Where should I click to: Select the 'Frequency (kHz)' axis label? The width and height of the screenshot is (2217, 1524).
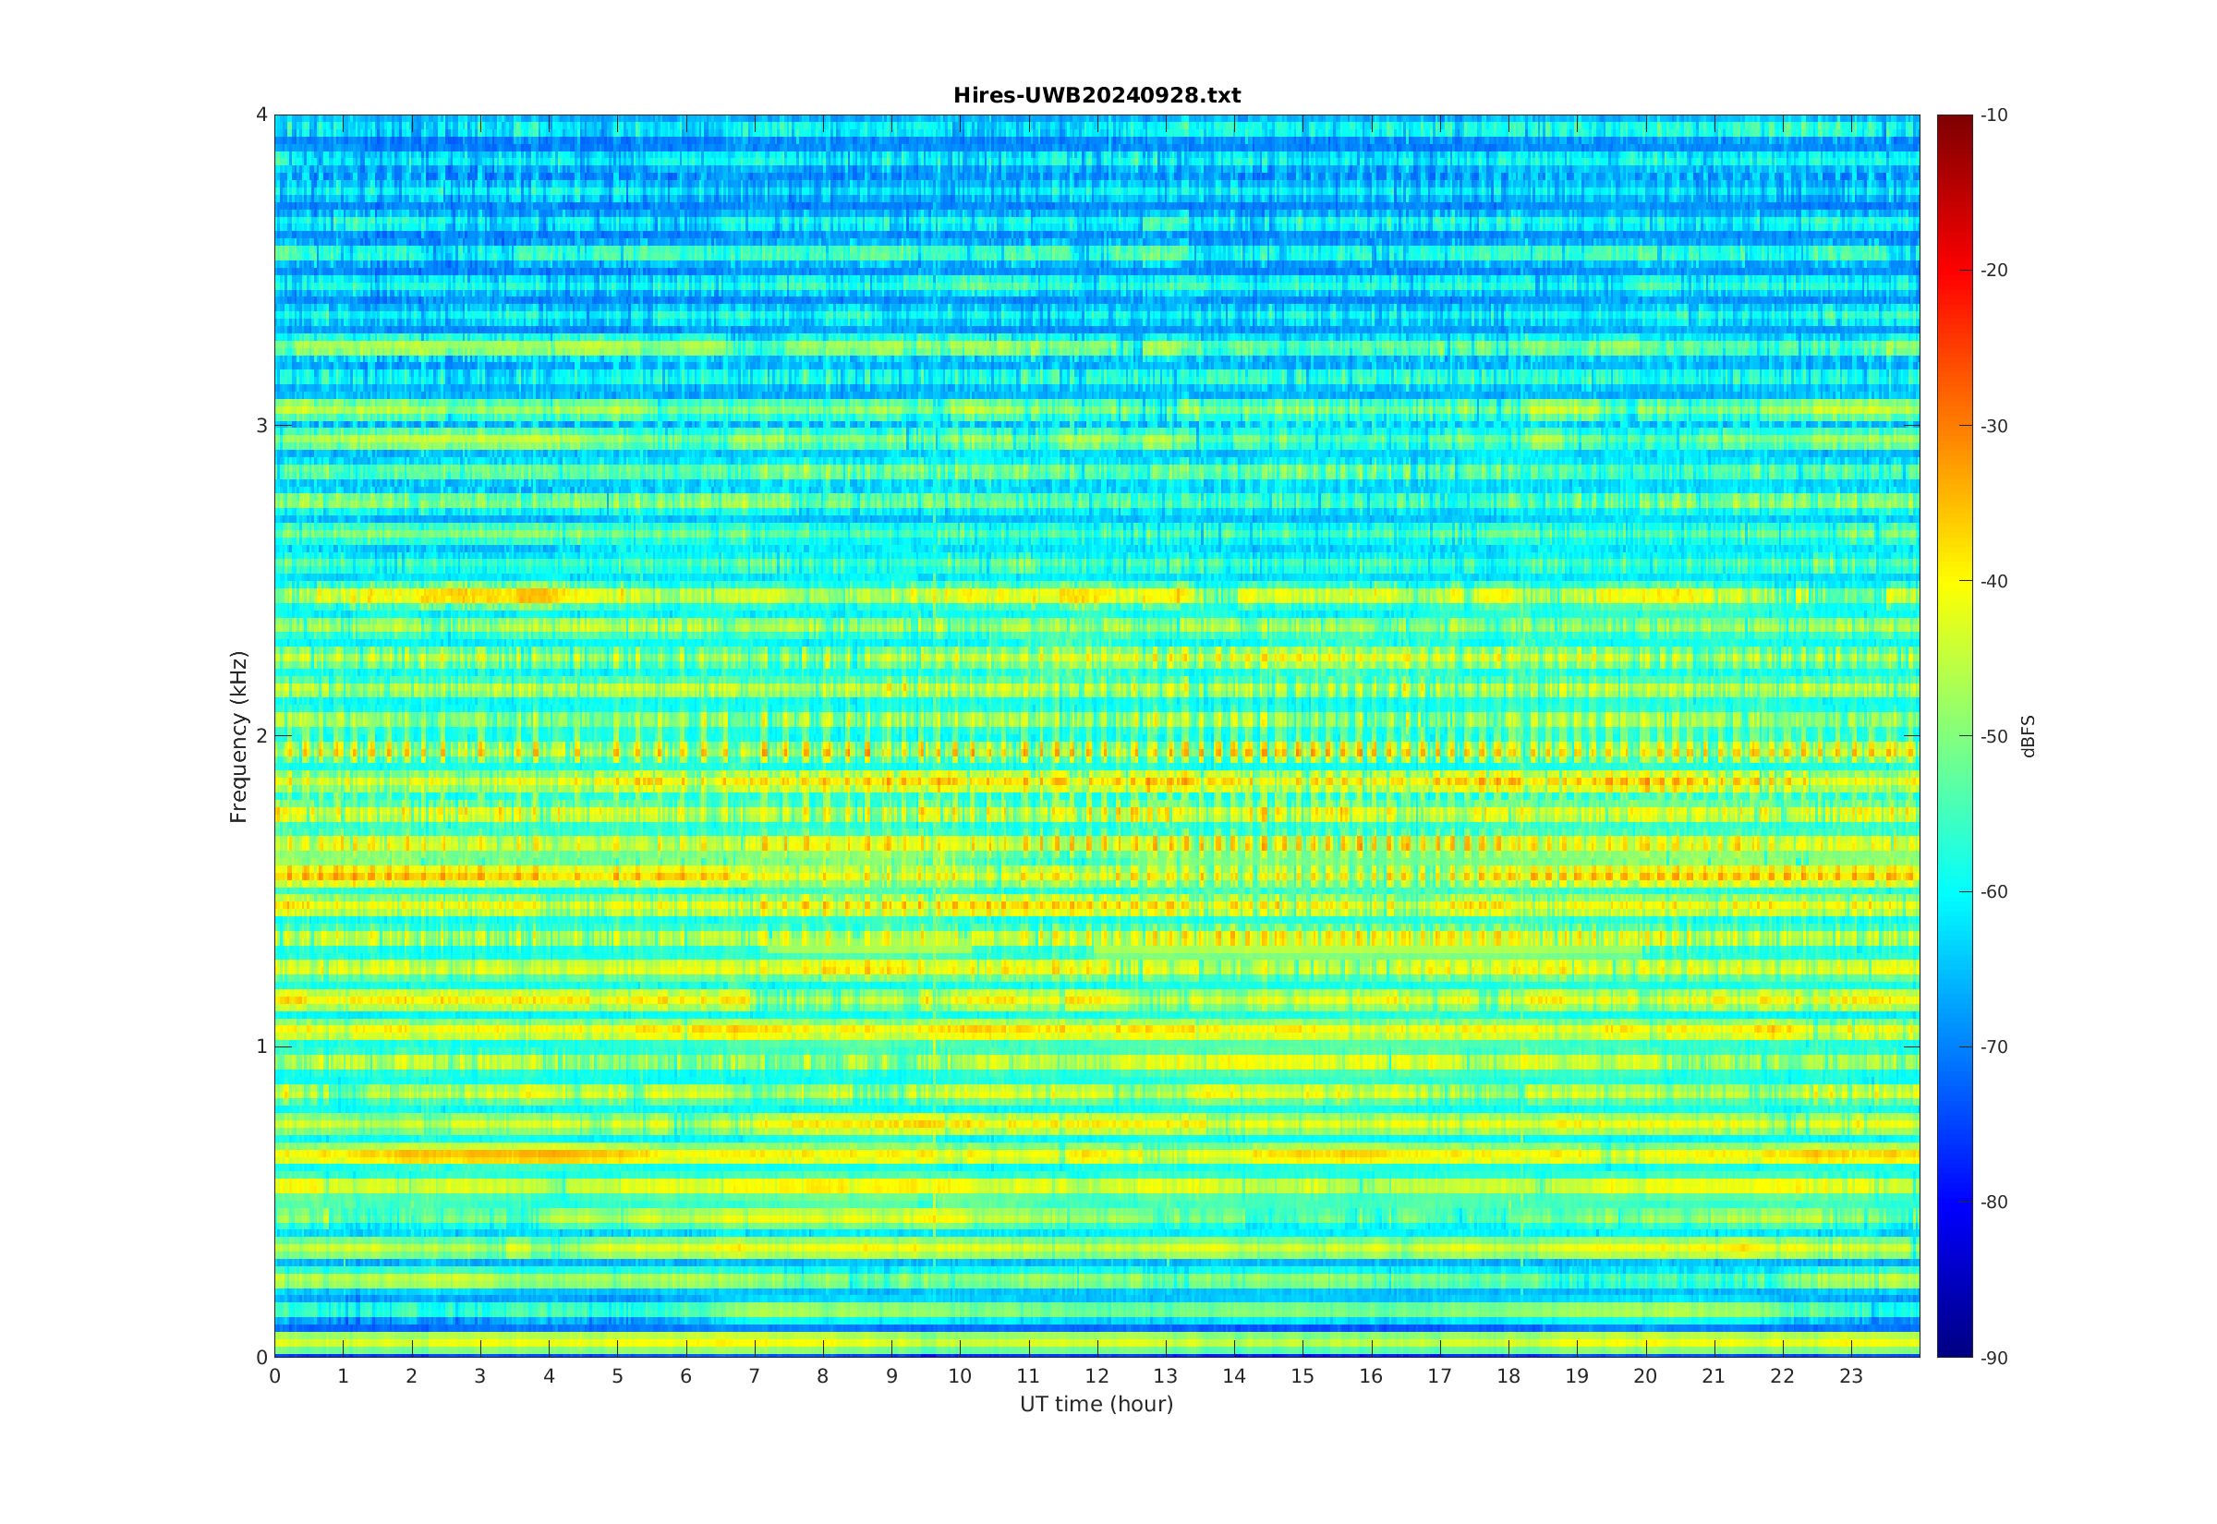(237, 736)
